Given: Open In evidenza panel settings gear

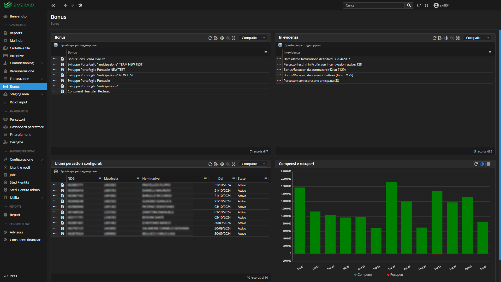Looking at the screenshot, I should coord(446,38).
